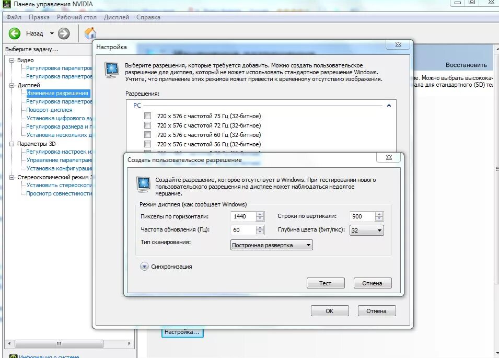The width and height of the screenshot is (499, 358).
Task: Select Управление параметрами 3D tree item
Action: click(x=59, y=160)
